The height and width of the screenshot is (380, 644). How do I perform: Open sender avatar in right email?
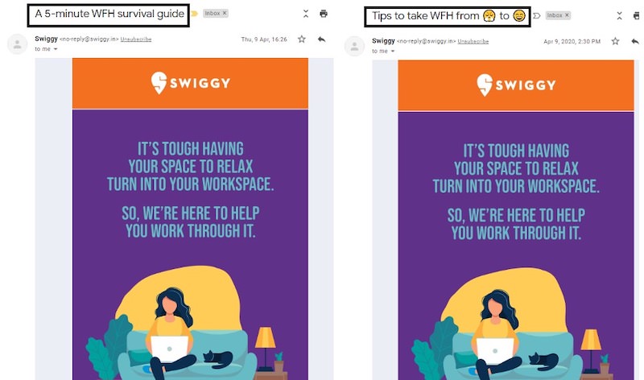pyautogui.click(x=354, y=47)
